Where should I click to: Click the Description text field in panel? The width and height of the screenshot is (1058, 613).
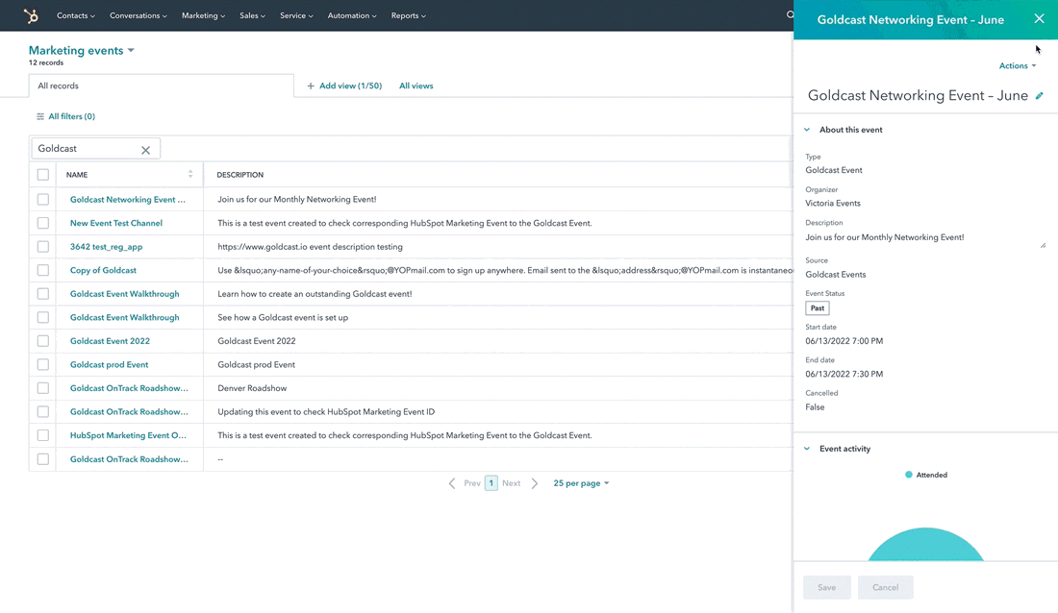point(925,237)
